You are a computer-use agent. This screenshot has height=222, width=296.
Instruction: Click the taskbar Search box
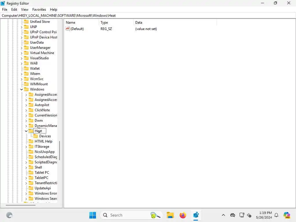tap(132, 215)
